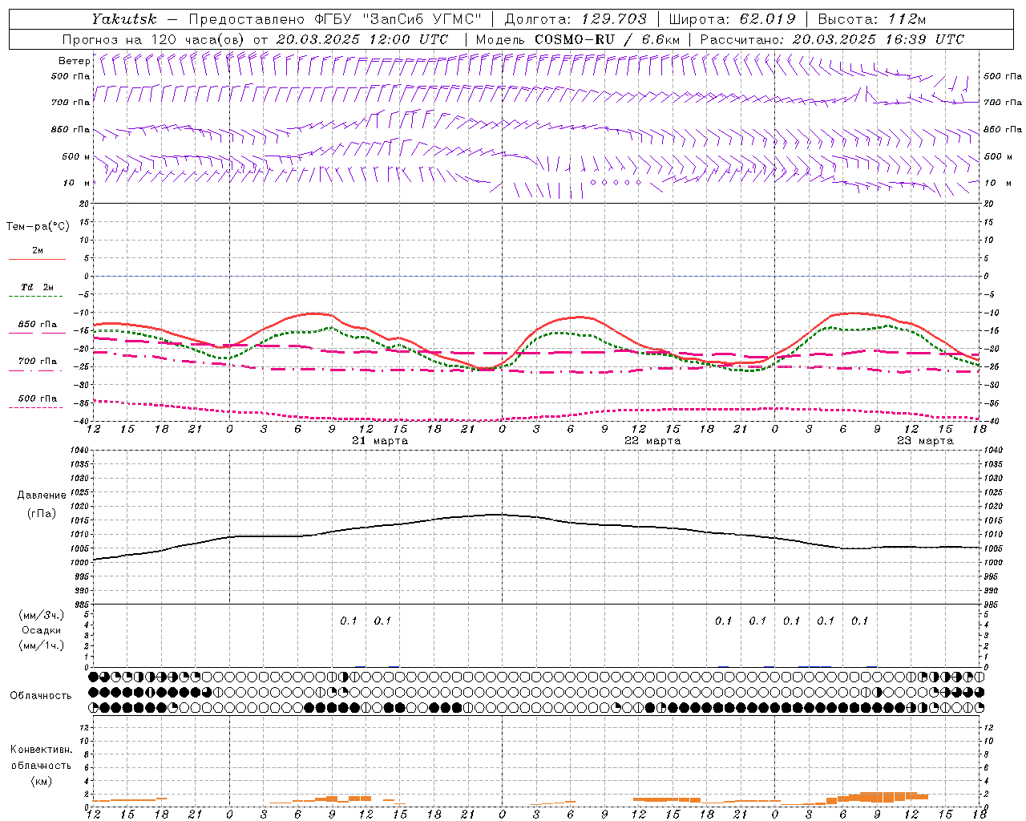Screen dimensions: 1026x821
Task: Click the '21 марта' date label
Action: 380,441
